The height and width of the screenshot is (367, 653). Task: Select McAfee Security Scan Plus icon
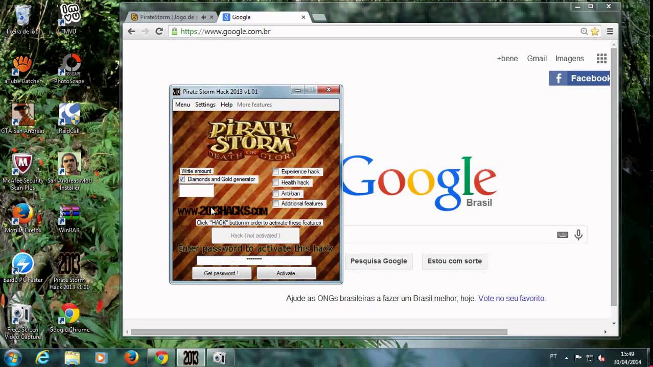coord(22,172)
